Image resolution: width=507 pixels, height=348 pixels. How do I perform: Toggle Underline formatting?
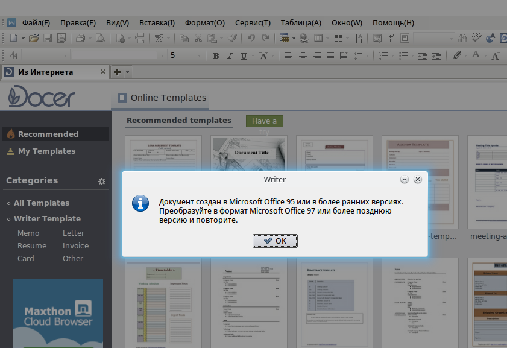(244, 56)
